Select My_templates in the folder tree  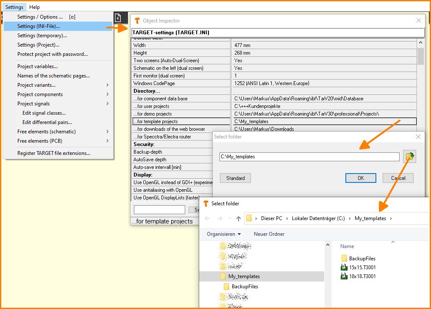244,276
